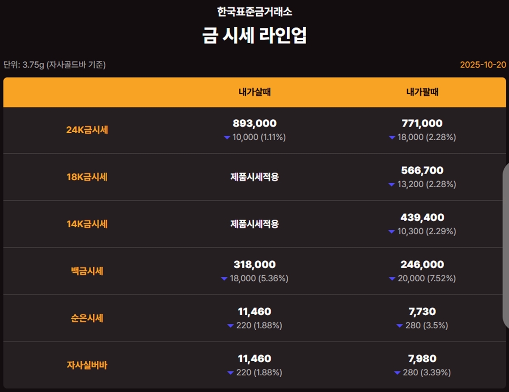Viewport: 509px width, 392px height.
Task: Open the 자사실버바 row label
Action: coord(87,365)
